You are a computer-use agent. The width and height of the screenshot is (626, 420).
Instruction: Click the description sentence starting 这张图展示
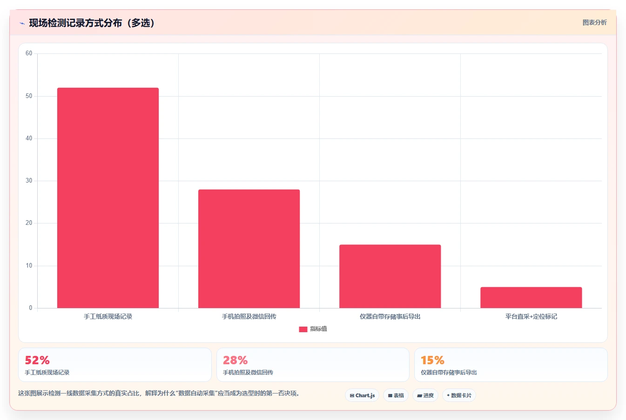pyautogui.click(x=160, y=393)
